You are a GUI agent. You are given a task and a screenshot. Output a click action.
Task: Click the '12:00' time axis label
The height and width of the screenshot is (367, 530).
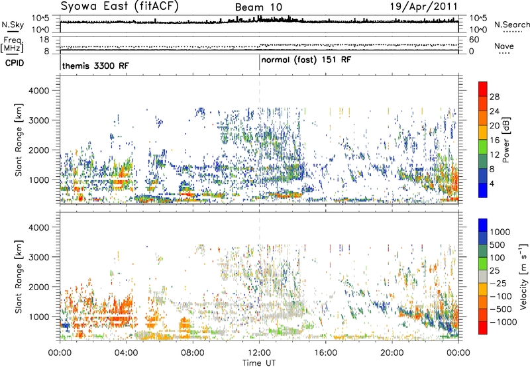(x=259, y=353)
